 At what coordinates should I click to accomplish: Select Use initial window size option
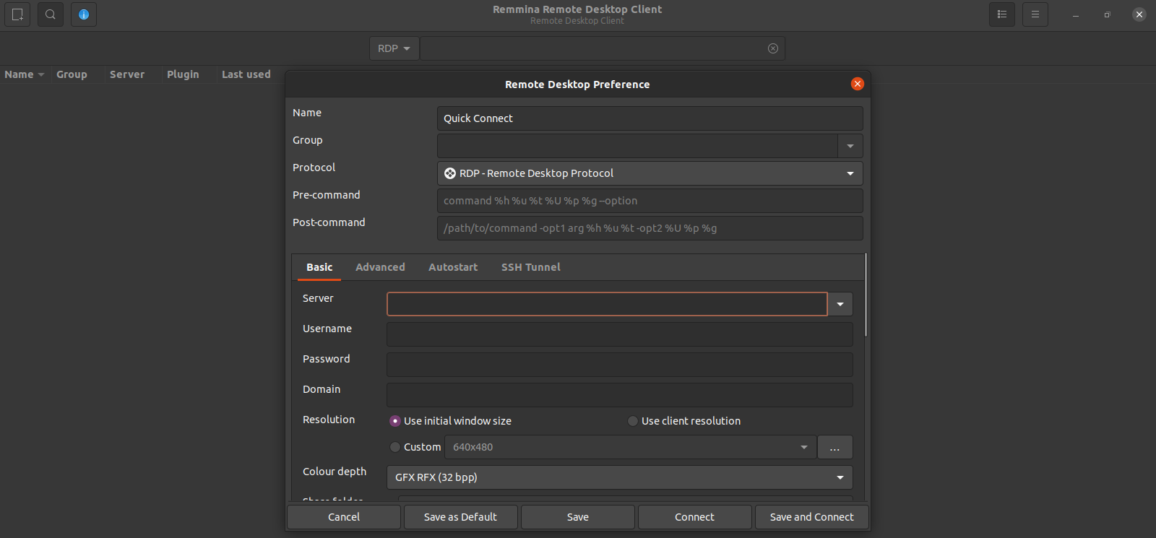point(450,421)
